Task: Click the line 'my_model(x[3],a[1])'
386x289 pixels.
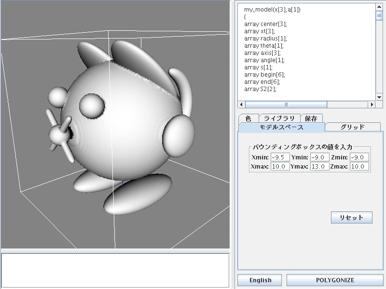Action: [x=272, y=10]
